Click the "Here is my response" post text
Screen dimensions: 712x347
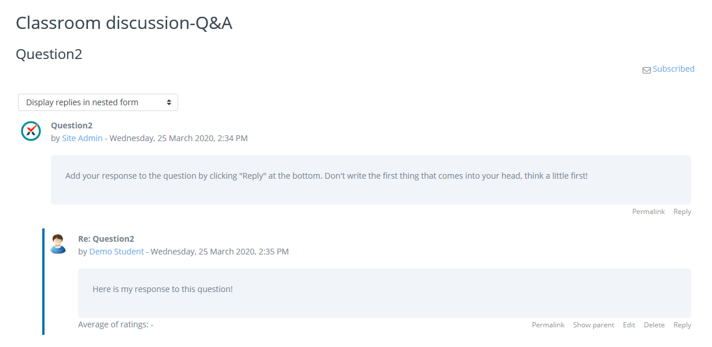163,289
